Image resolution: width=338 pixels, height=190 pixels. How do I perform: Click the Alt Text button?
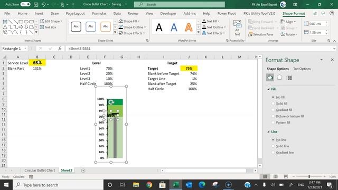click(237, 27)
